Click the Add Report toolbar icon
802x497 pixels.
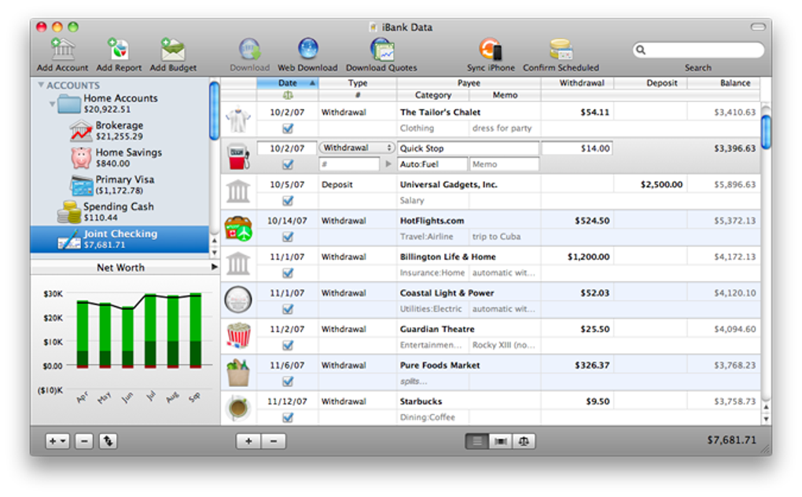coord(118,49)
